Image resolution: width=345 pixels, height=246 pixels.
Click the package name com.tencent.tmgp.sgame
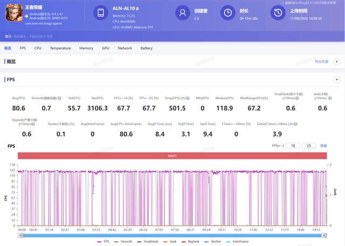pyautogui.click(x=43, y=23)
